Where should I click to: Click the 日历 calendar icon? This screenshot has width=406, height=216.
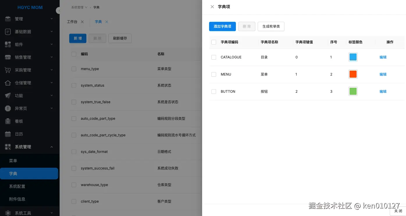tap(8, 134)
